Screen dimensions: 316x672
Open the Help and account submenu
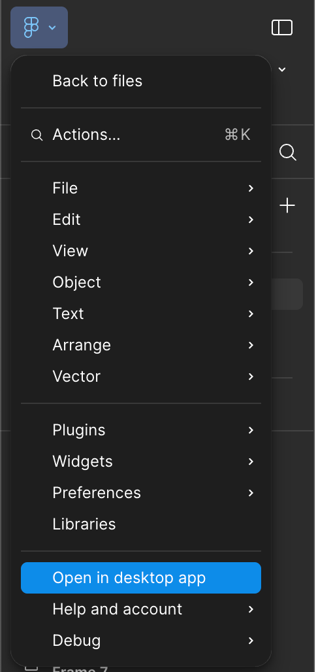pyautogui.click(x=141, y=609)
